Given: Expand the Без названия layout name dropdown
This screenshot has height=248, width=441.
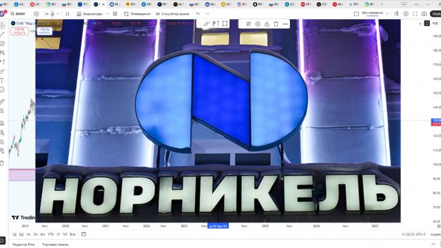Looking at the screenshot, I should click(x=387, y=14).
